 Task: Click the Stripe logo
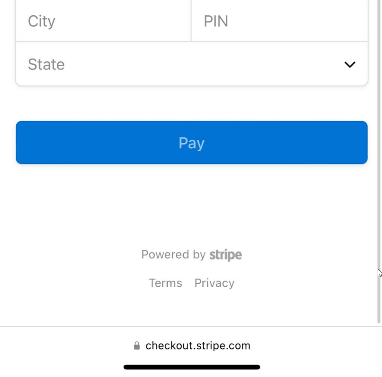226,255
